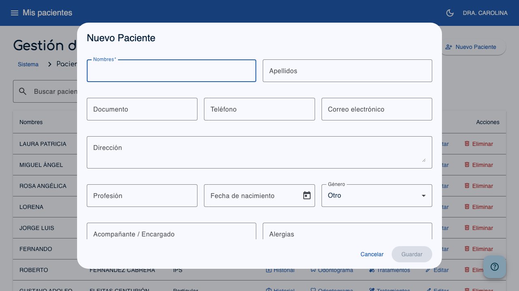519x291 pixels.
Task: Click the Alergias input field
Action: tap(347, 231)
